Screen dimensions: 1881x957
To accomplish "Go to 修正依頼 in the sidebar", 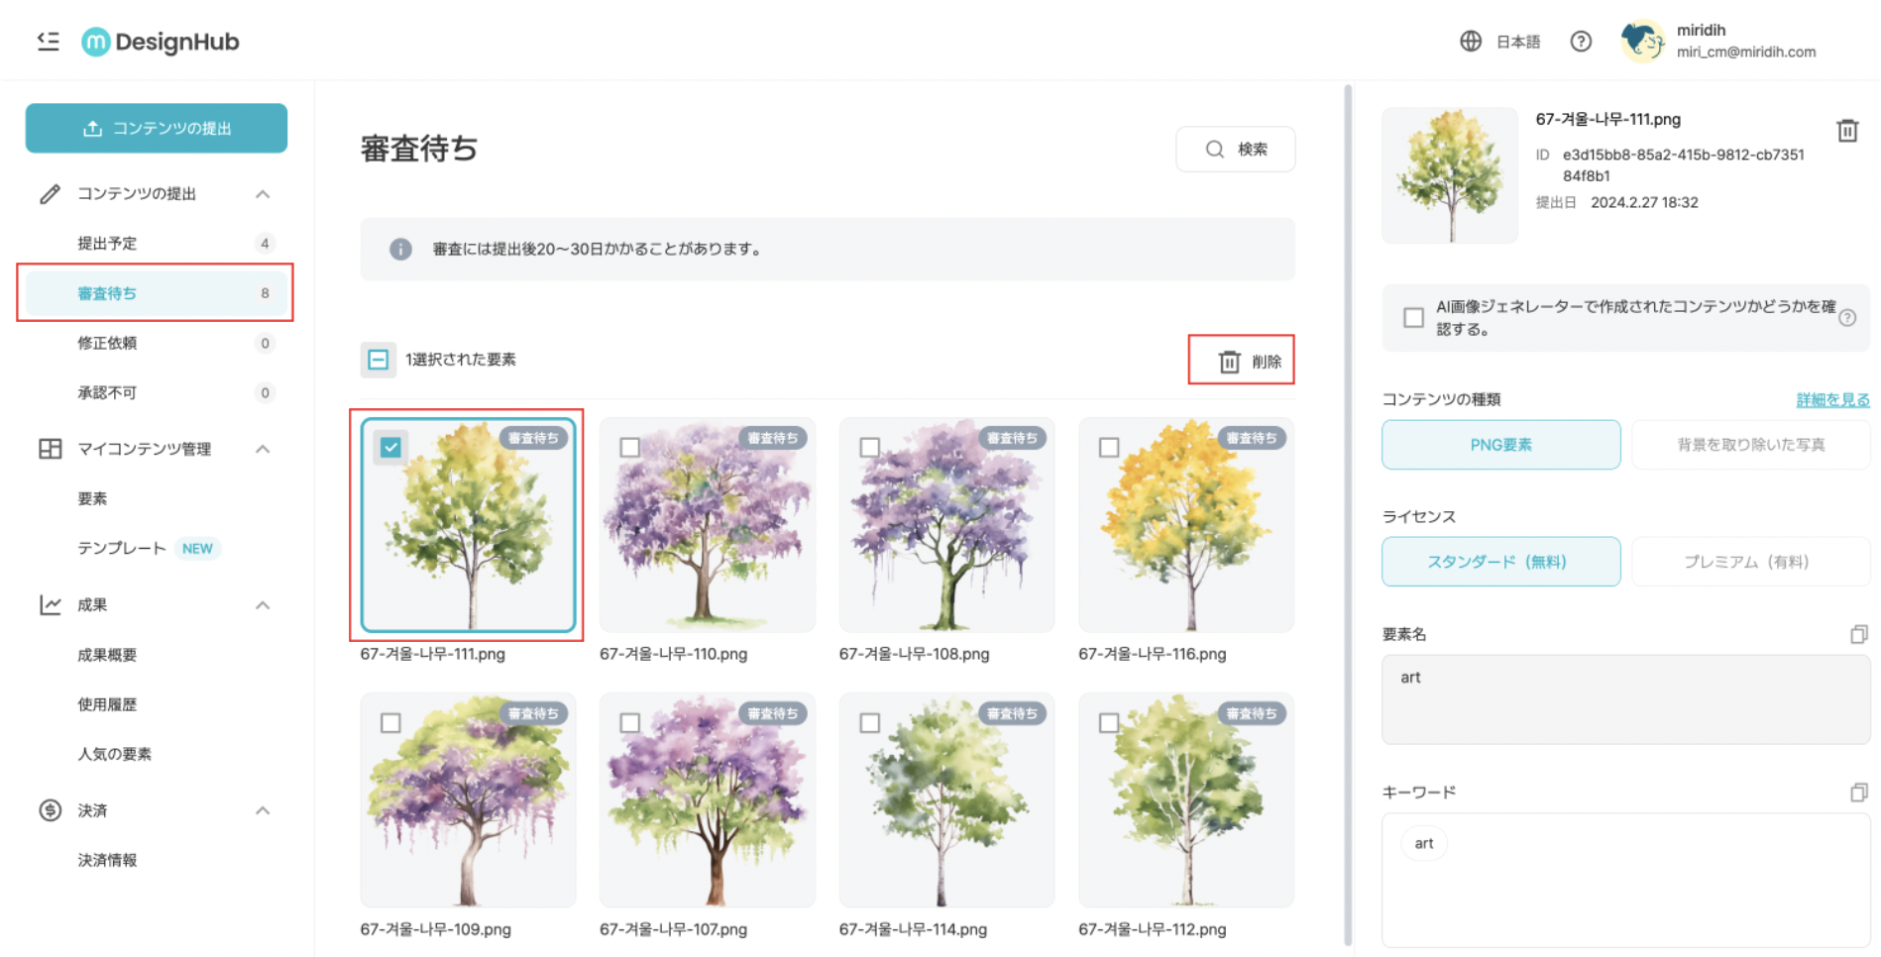I will coord(108,343).
